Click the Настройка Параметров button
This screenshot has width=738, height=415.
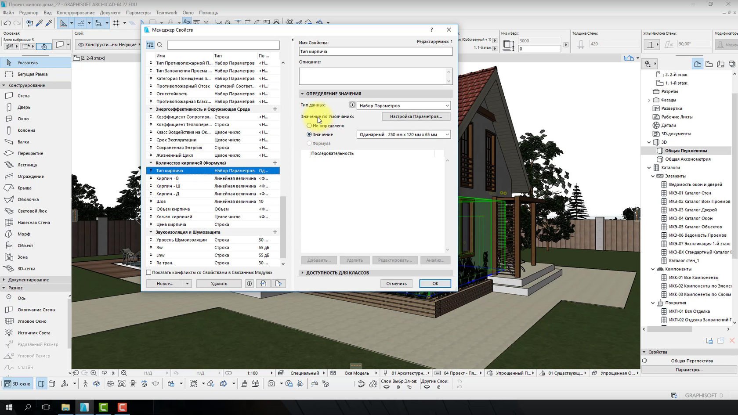(416, 116)
